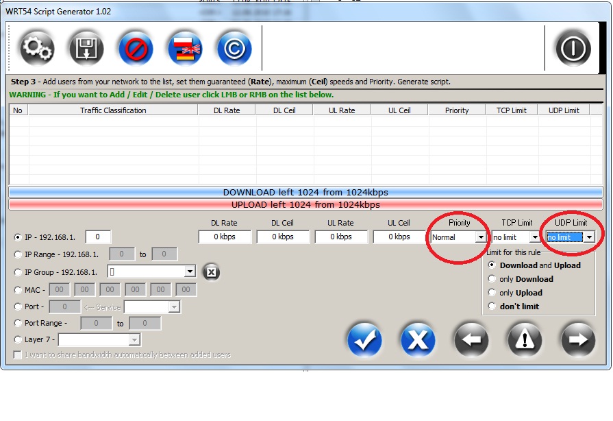
Task: Click the DL Rate column header in list
Action: tap(227, 110)
